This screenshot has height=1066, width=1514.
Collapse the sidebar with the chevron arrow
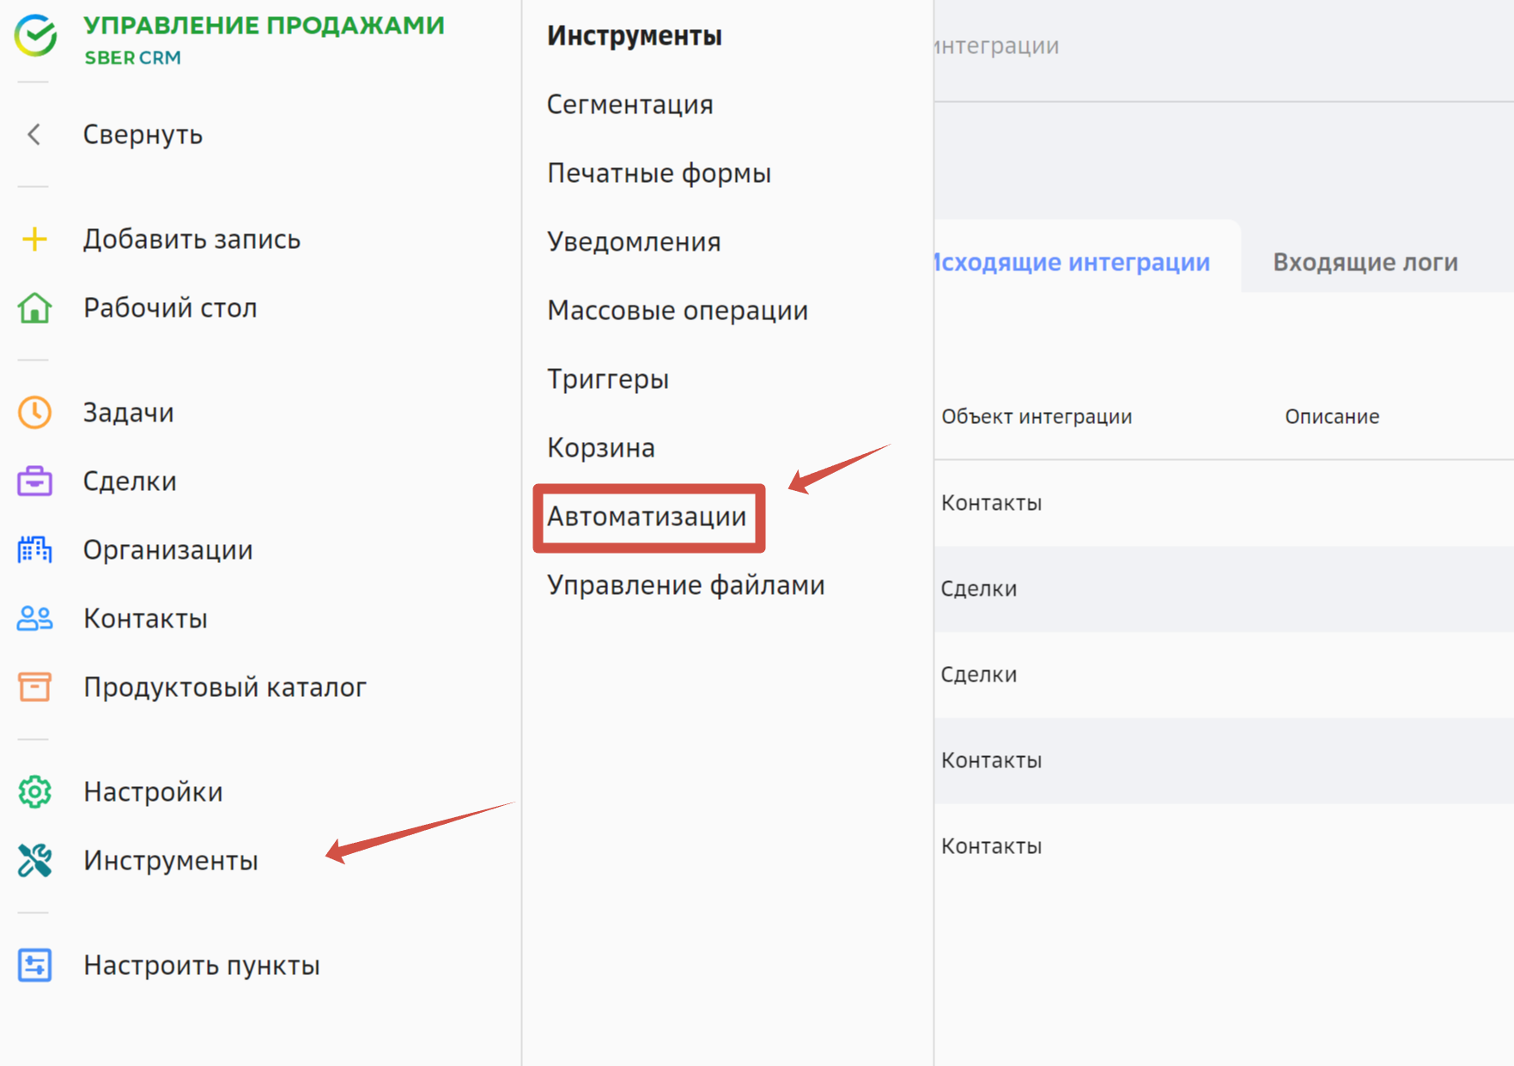click(34, 135)
